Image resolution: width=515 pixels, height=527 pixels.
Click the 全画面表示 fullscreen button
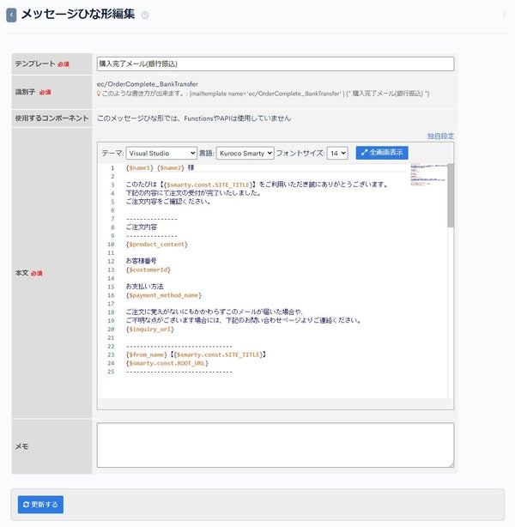[382, 153]
